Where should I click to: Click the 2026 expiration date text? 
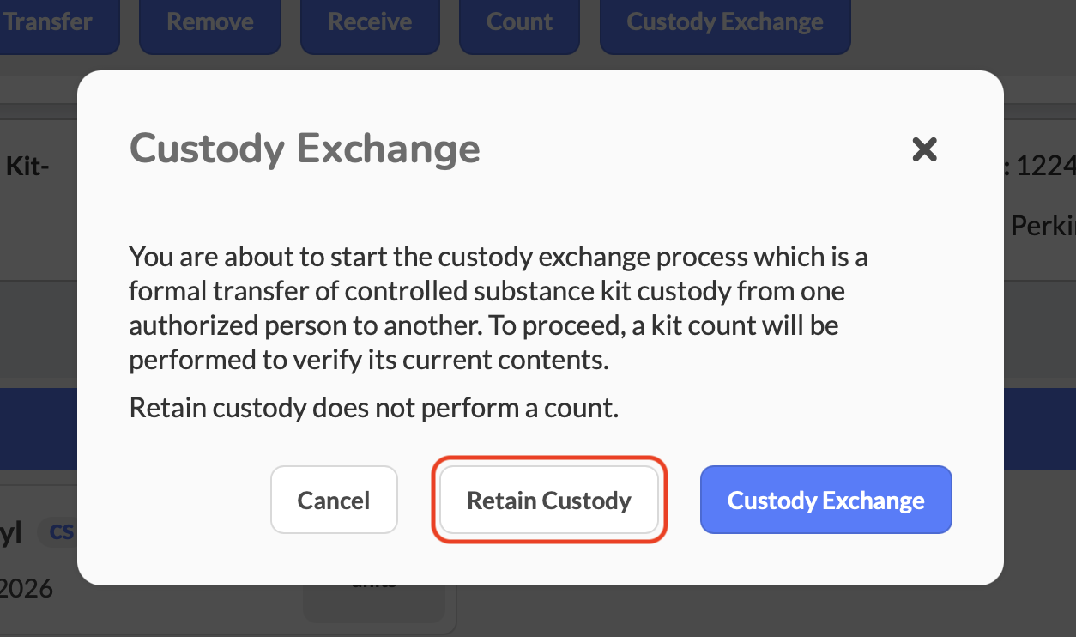[x=27, y=589]
